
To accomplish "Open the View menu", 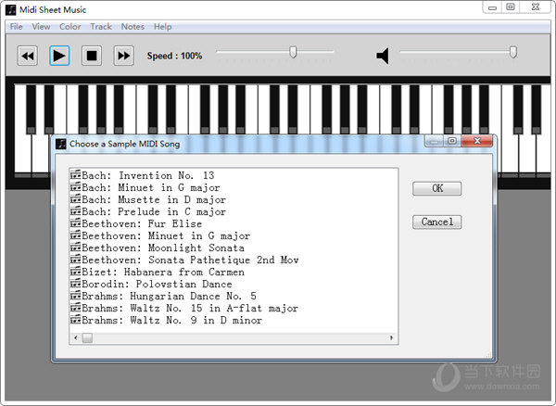I will pos(41,27).
